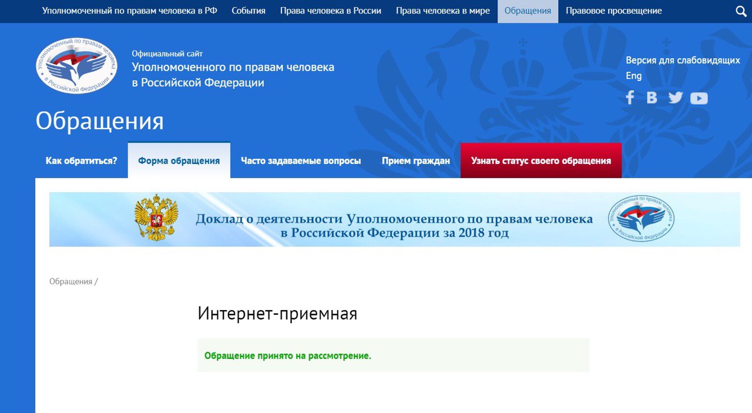Open the Facebook social icon
This screenshot has width=752, height=413.
(630, 98)
